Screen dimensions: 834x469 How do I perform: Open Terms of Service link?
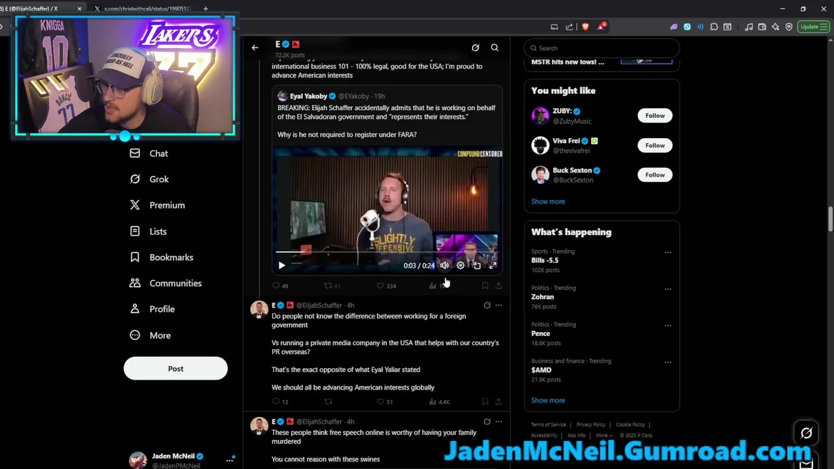tap(548, 425)
